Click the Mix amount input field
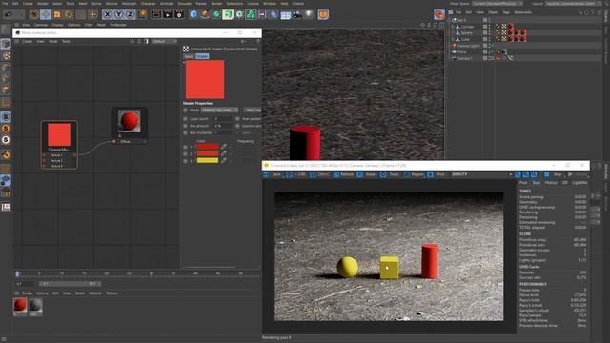Viewport: 610px width, 343px height. click(x=223, y=126)
